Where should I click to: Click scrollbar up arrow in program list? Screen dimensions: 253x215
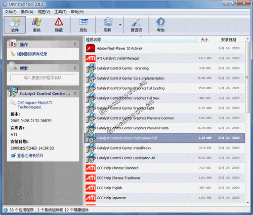point(247,39)
